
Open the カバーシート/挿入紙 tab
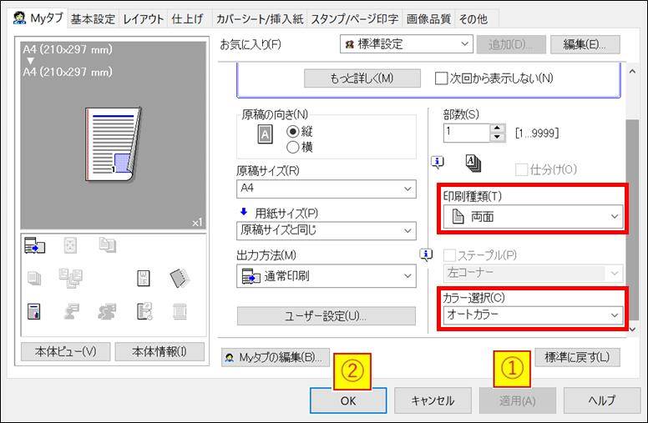tap(260, 19)
